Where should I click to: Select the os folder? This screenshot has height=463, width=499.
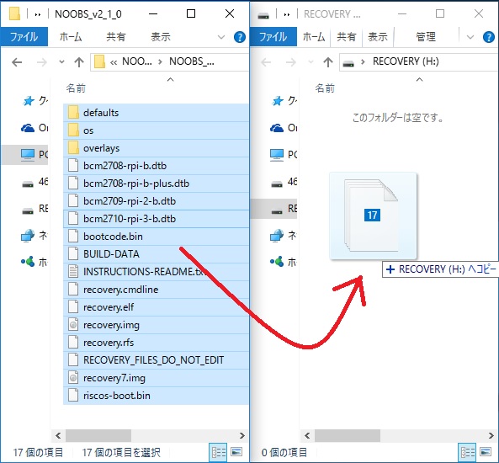pos(156,130)
